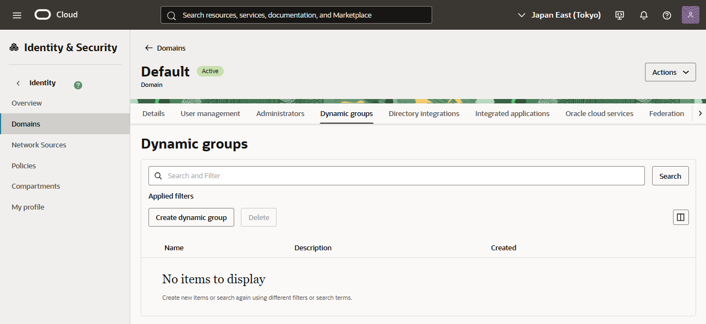The height and width of the screenshot is (324, 706).
Task: Open Compartments in the sidebar
Action: 36,186
